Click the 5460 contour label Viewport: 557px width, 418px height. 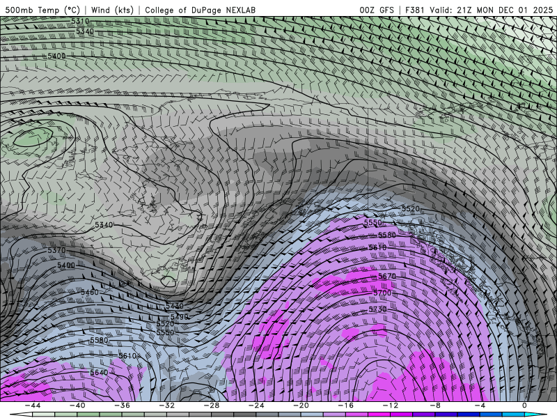point(90,292)
